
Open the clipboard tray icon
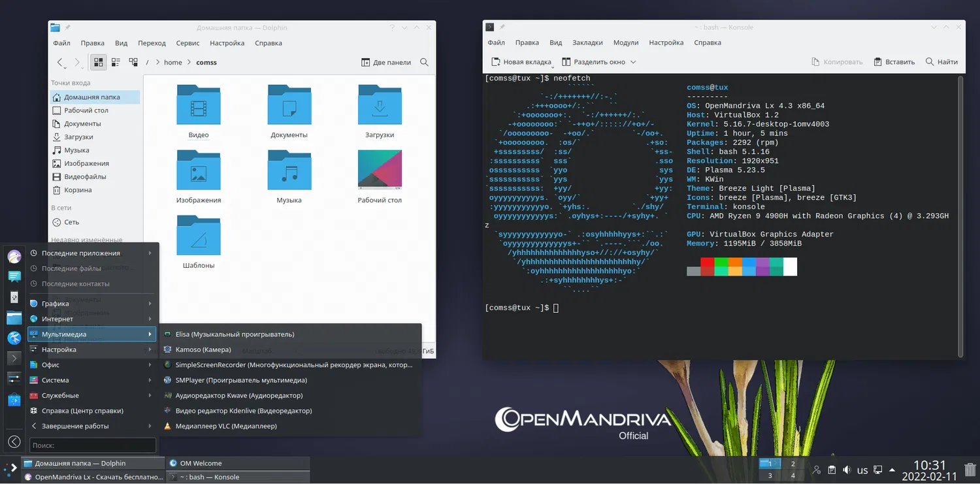(x=831, y=470)
